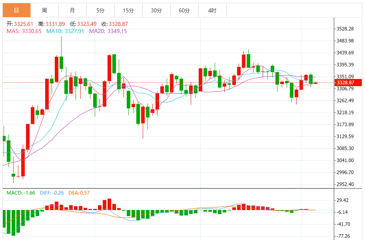Click the DIFF:-0.26 indicator label
The height and width of the screenshot is (240, 365).
(x=52, y=193)
